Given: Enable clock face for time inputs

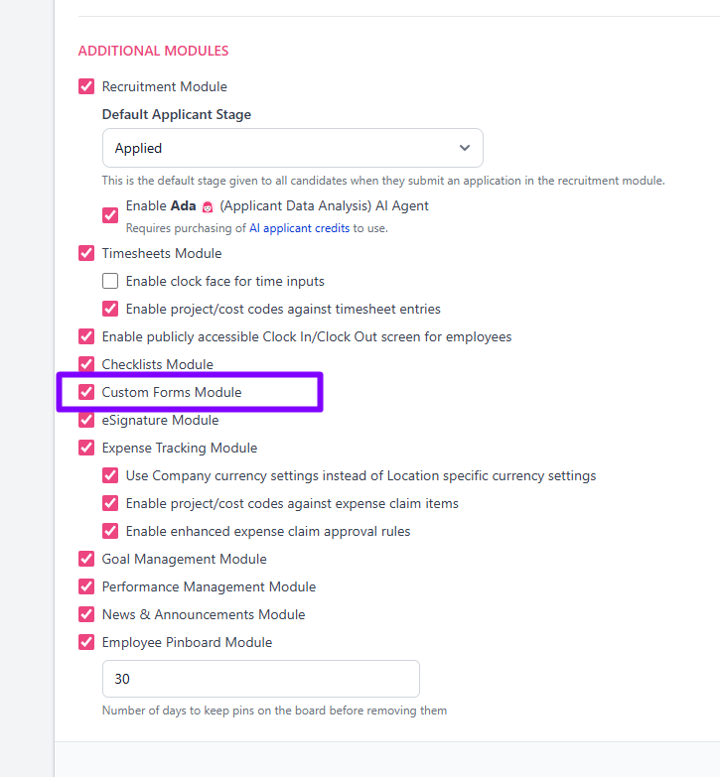Looking at the screenshot, I should 110,281.
